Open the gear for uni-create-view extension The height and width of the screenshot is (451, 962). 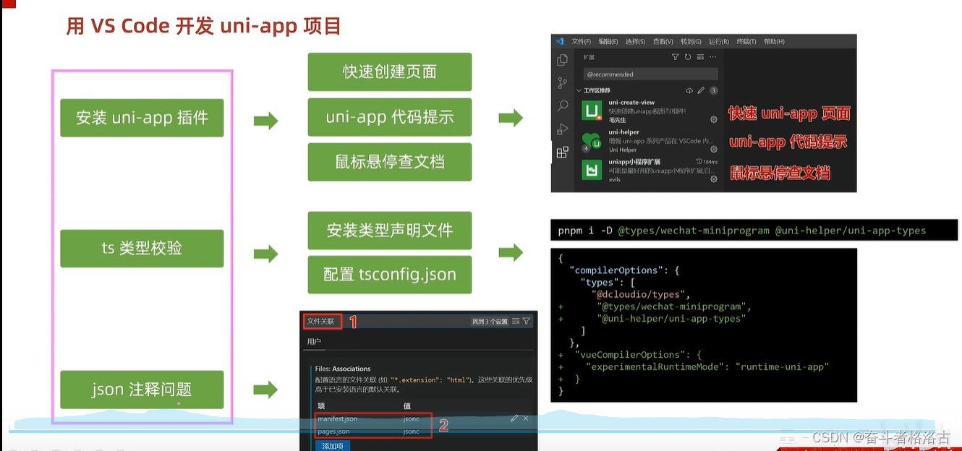[714, 119]
